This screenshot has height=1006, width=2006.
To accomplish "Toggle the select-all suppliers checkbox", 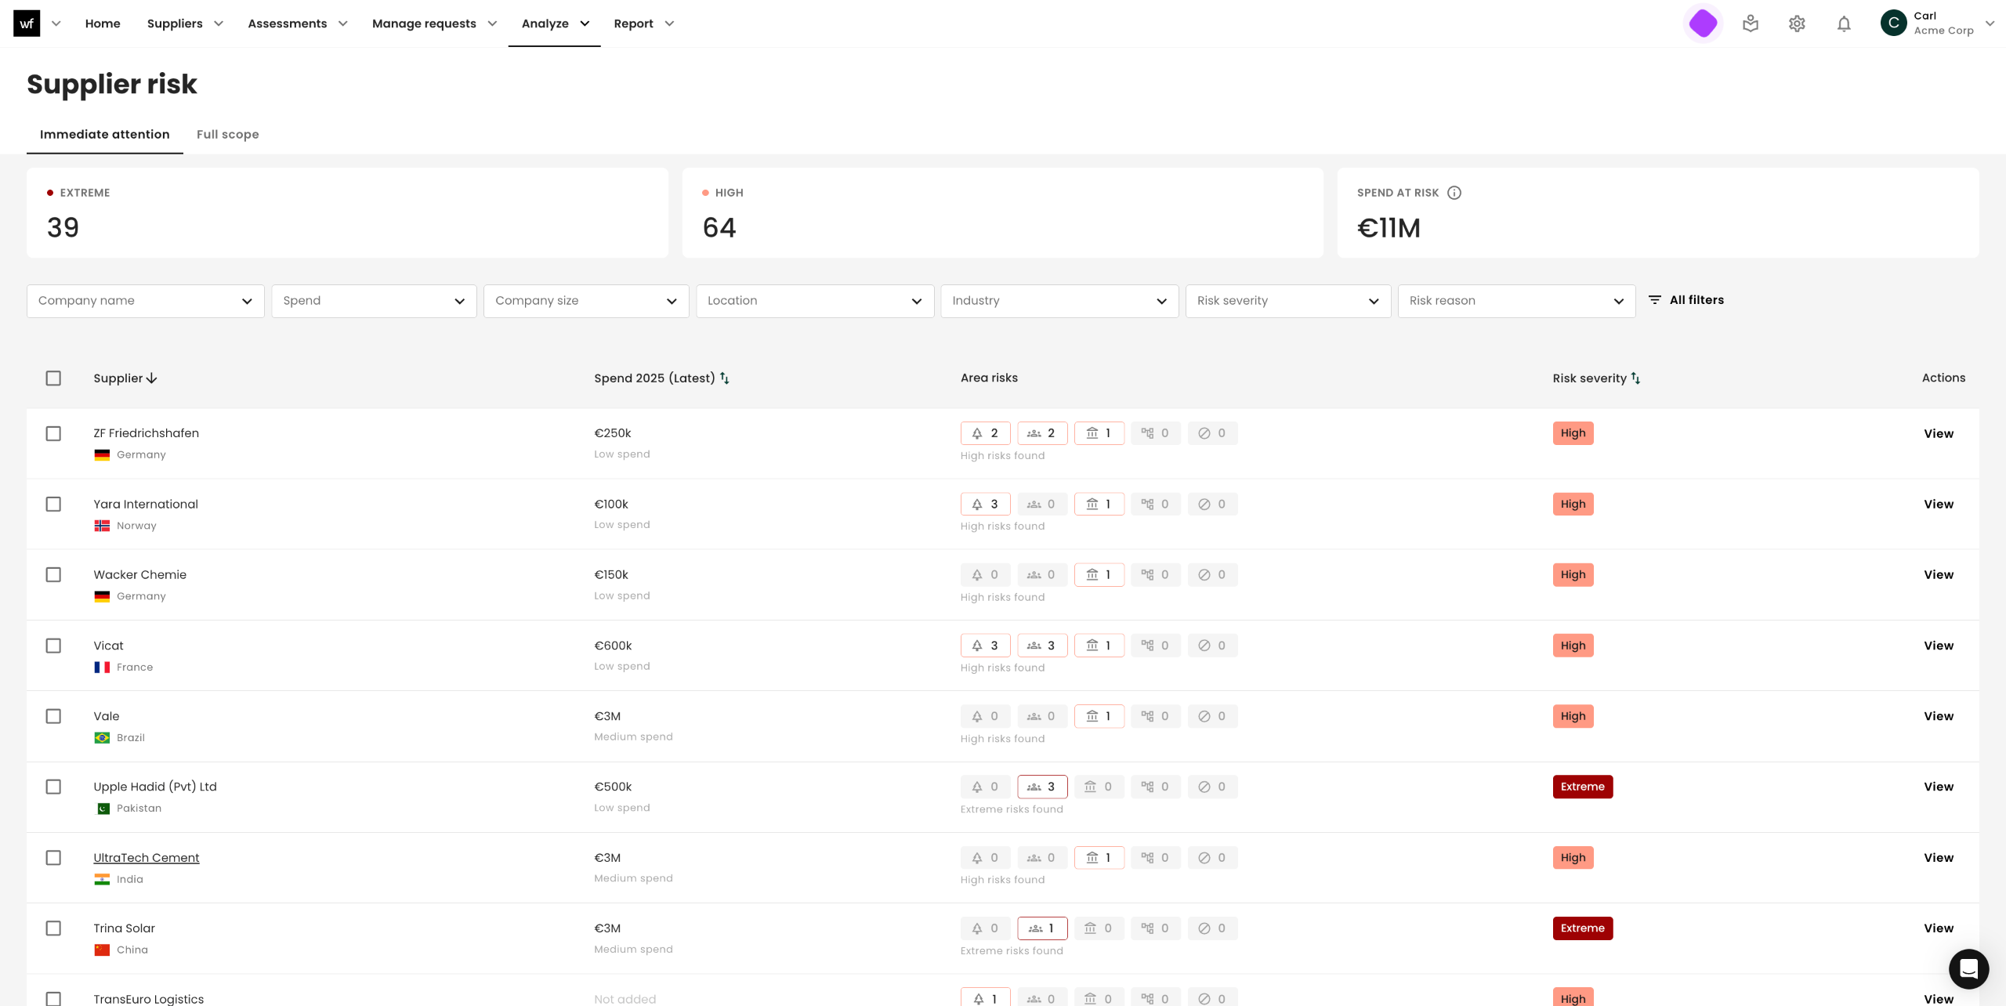I will pos(53,378).
